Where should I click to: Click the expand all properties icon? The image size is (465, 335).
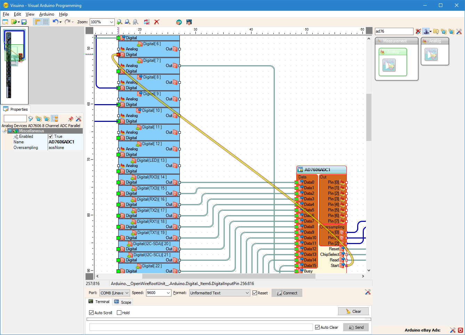(39, 119)
